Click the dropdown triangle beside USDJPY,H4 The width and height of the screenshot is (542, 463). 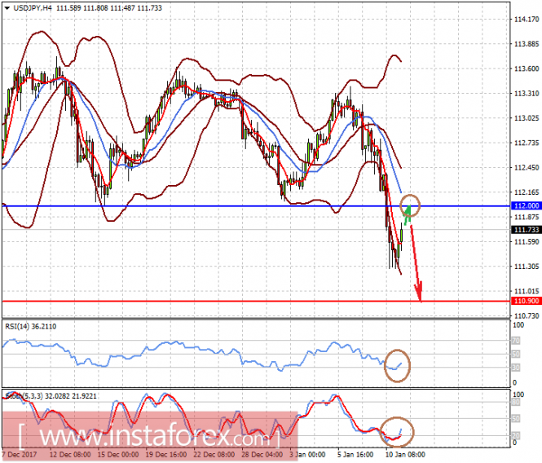pyautogui.click(x=7, y=8)
